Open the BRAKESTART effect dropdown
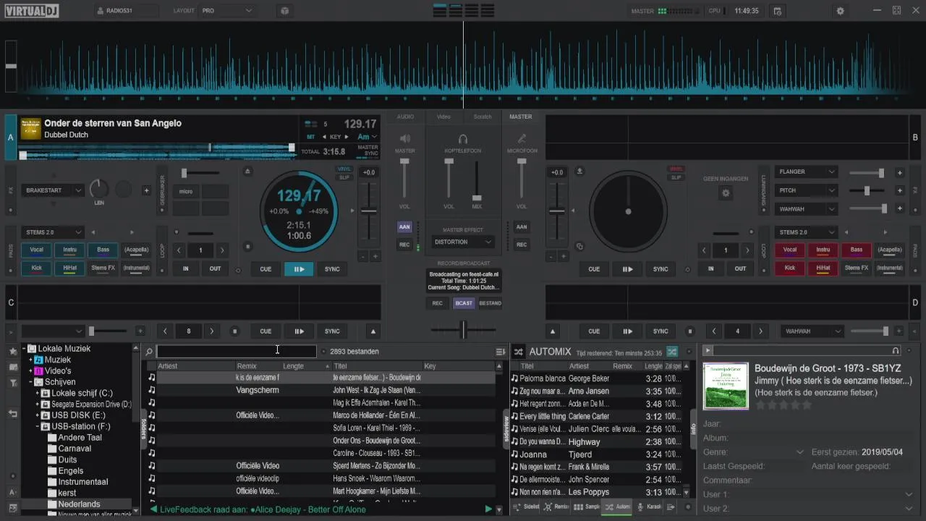This screenshot has height=521, width=926. [54, 190]
